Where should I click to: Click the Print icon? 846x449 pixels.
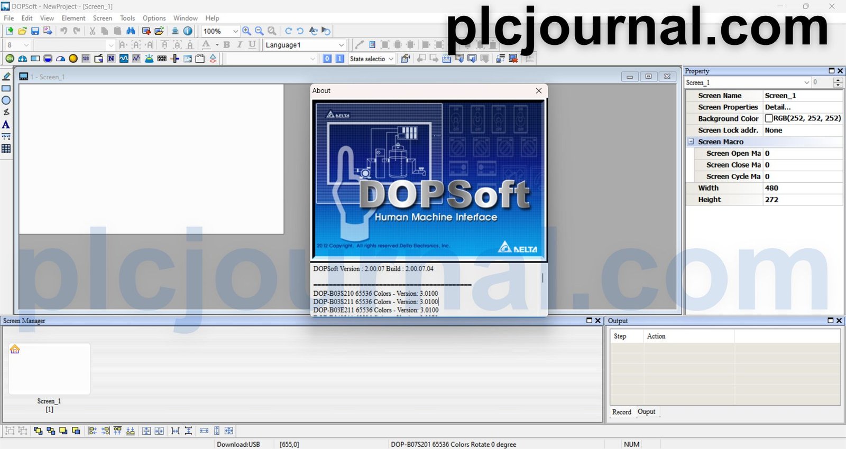coord(175,31)
